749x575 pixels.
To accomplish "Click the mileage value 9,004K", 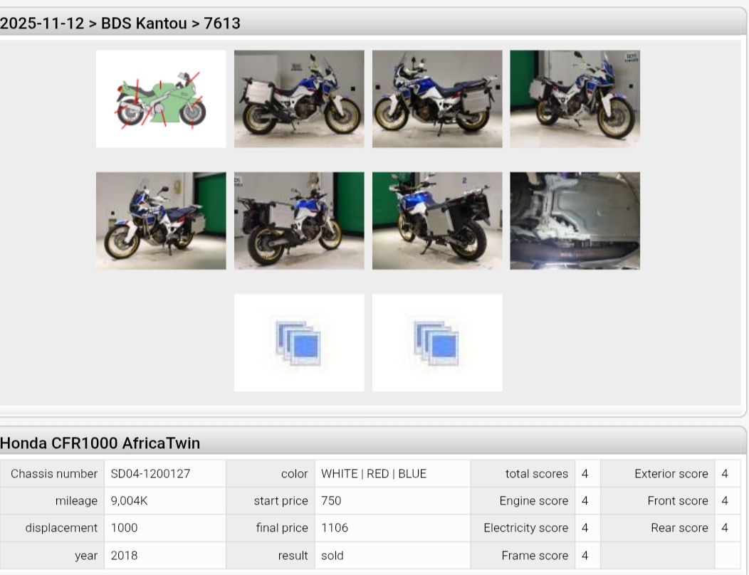I will (x=129, y=501).
